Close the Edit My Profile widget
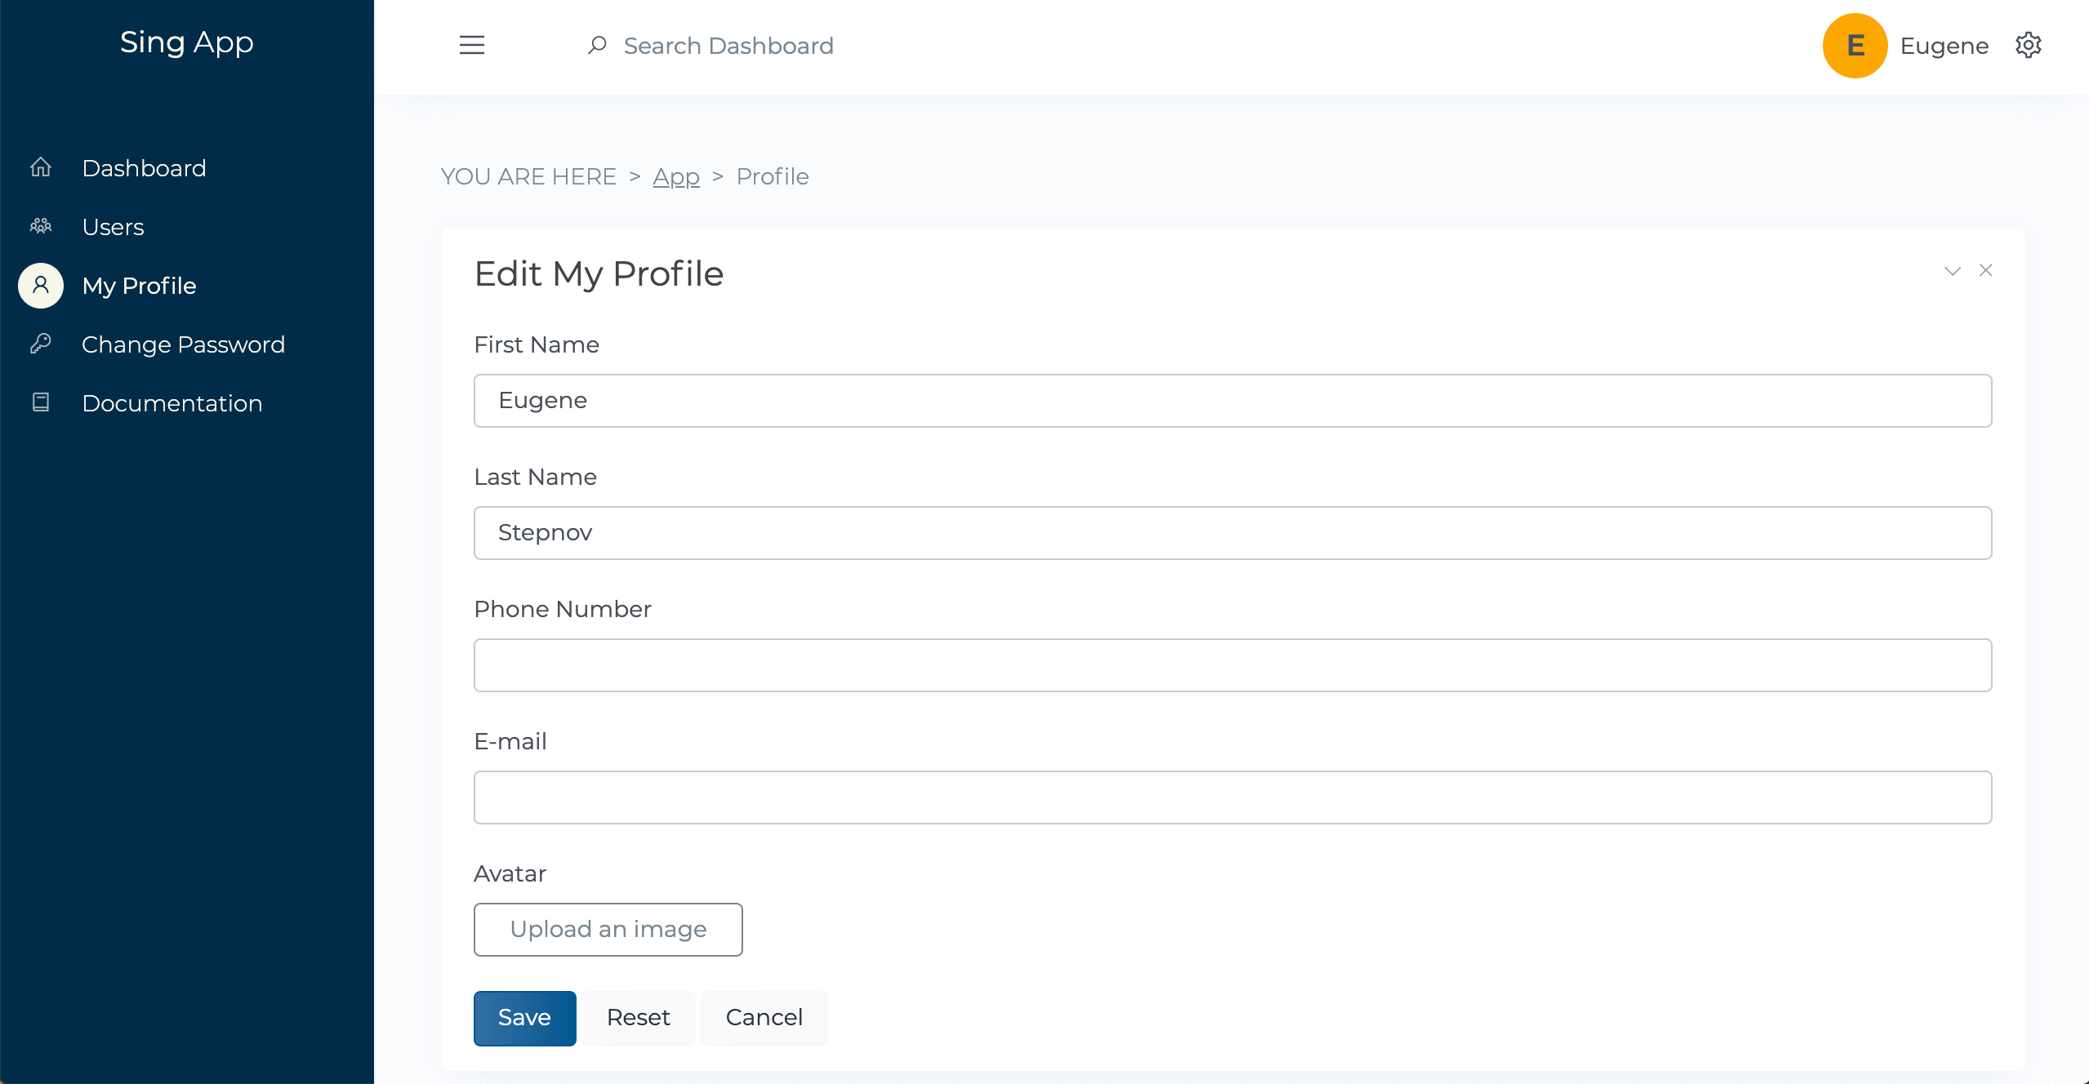Screen dimensions: 2089x1084 [1986, 270]
